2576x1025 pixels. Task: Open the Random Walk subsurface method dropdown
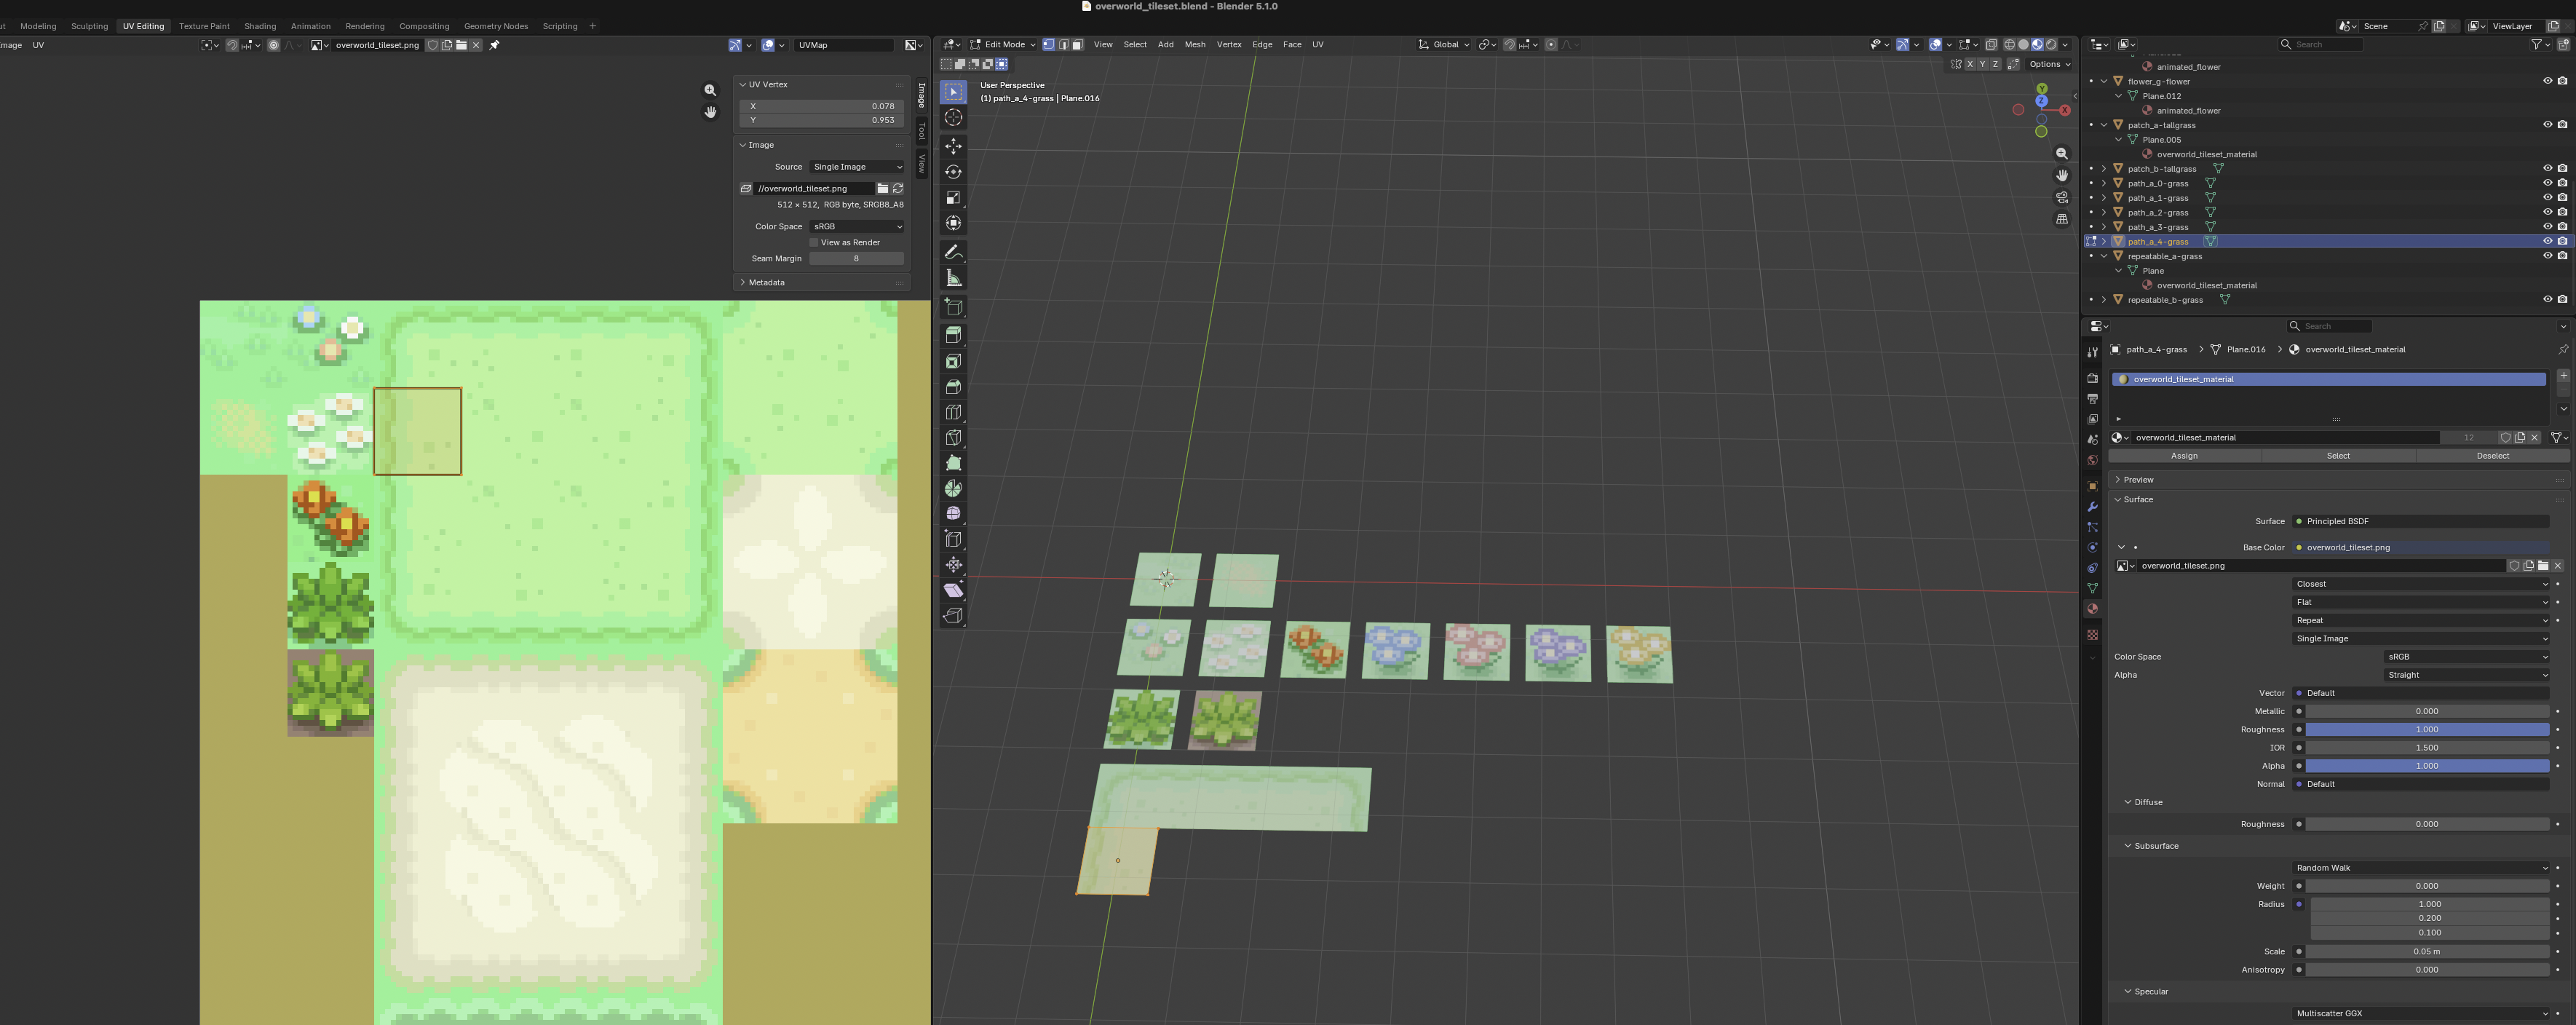[x=2420, y=868]
